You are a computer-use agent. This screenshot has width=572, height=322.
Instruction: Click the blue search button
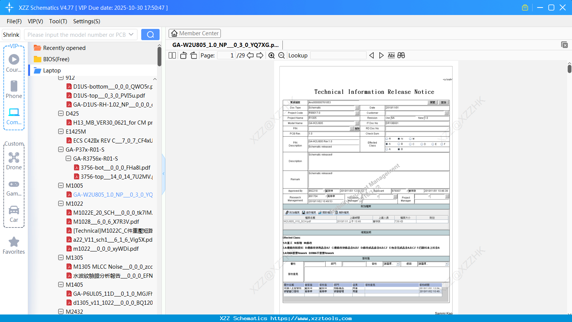[150, 35]
